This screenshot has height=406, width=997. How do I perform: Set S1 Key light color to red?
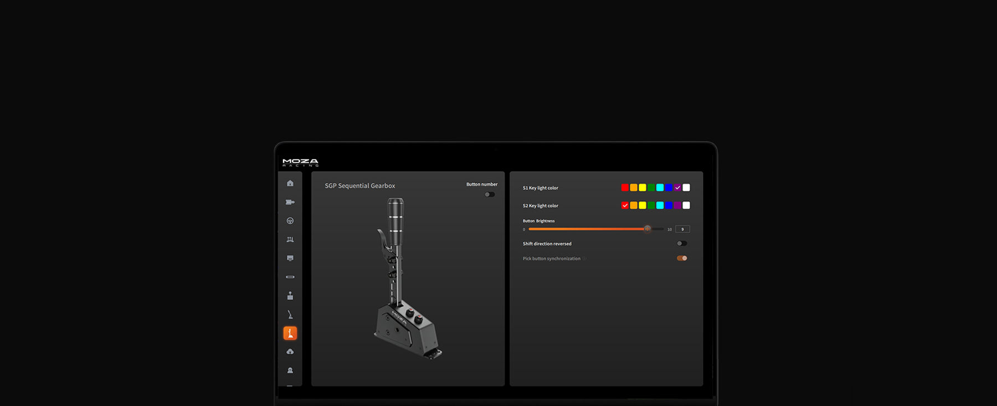click(x=625, y=188)
